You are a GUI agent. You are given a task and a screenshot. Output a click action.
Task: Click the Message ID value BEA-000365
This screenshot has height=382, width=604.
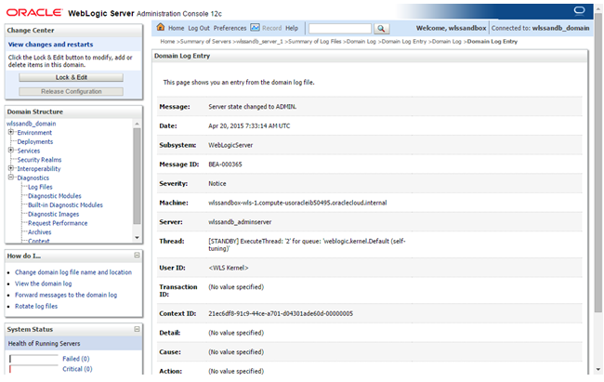[x=226, y=165]
